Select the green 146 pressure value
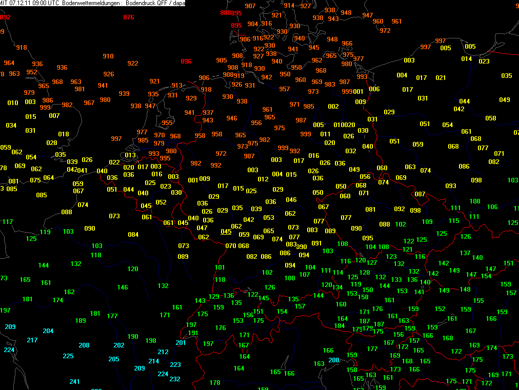Viewport: 519px width, 390px height. point(123,288)
